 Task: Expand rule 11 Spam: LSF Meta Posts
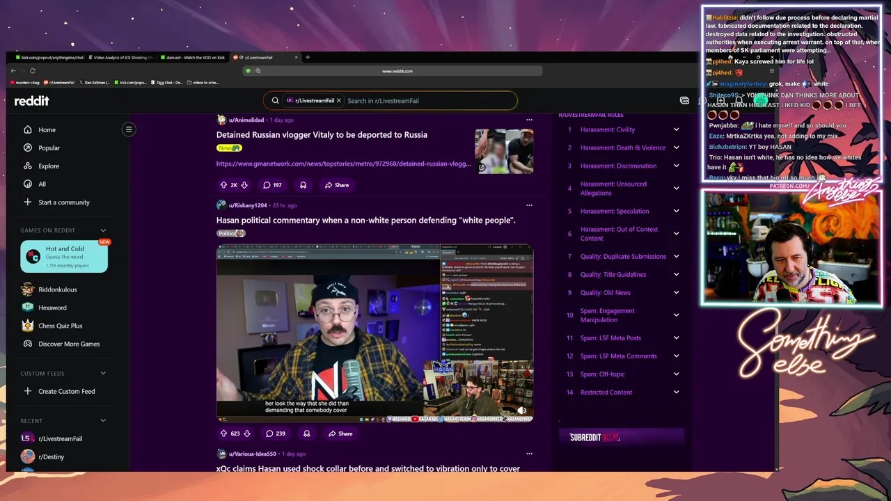pos(676,337)
